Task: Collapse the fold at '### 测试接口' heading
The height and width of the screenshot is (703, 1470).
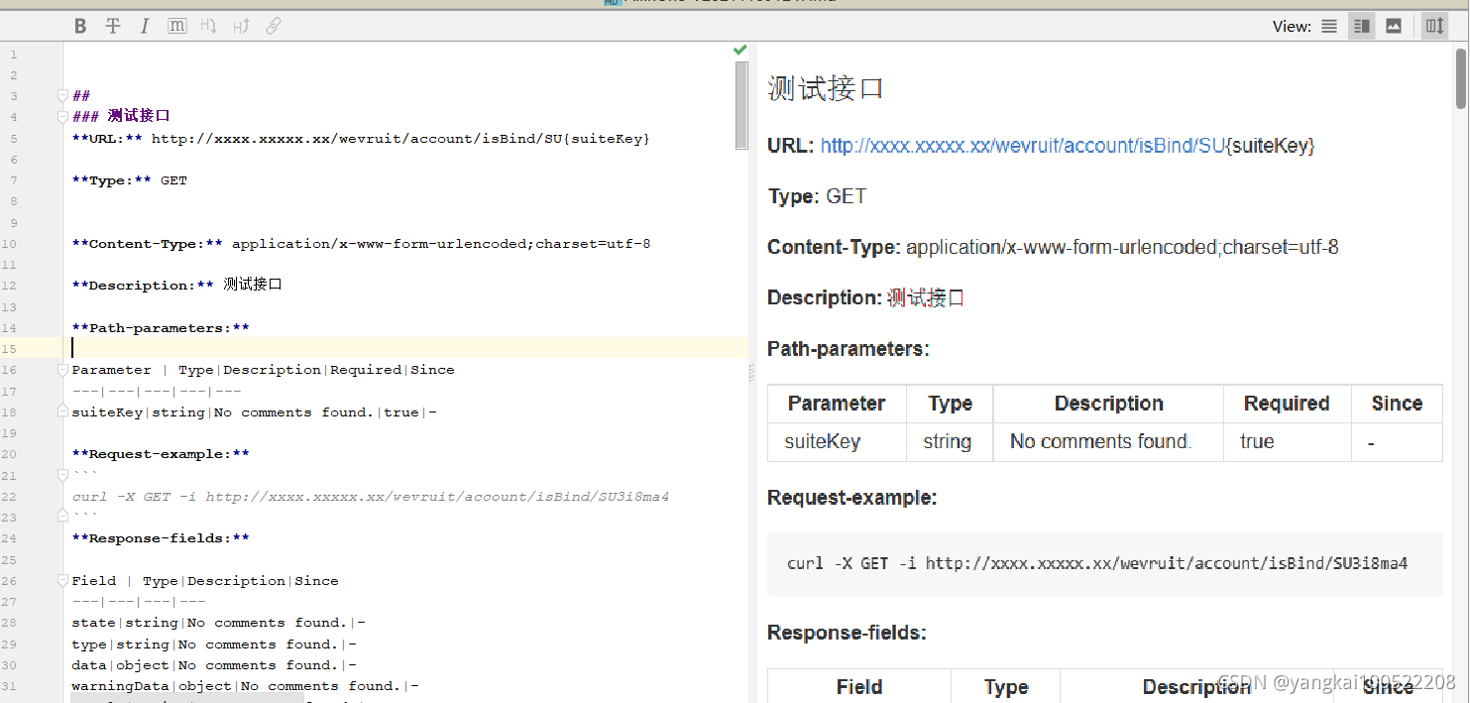Action: pos(62,117)
